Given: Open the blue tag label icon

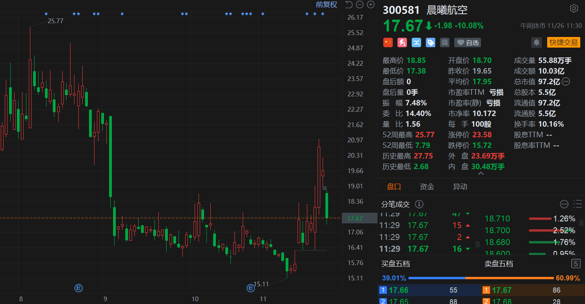Looking at the screenshot, I should click(x=430, y=42).
